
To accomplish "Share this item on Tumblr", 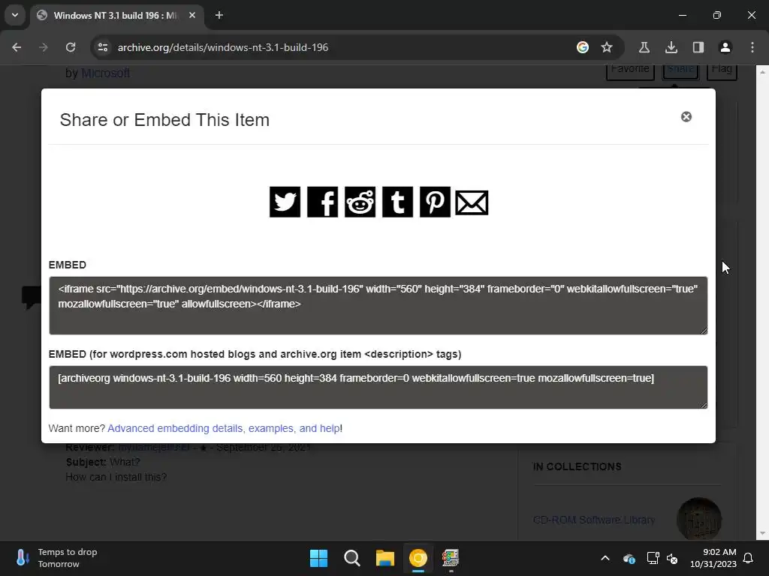I will tap(397, 202).
